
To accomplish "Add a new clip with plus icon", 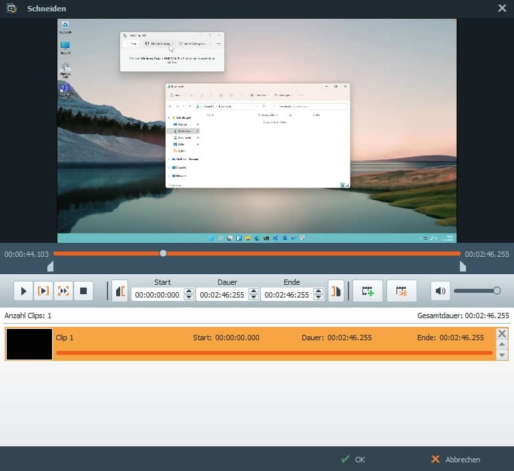I will 367,291.
